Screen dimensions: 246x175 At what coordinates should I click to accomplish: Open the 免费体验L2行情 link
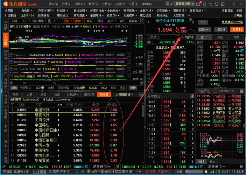click(232, 22)
